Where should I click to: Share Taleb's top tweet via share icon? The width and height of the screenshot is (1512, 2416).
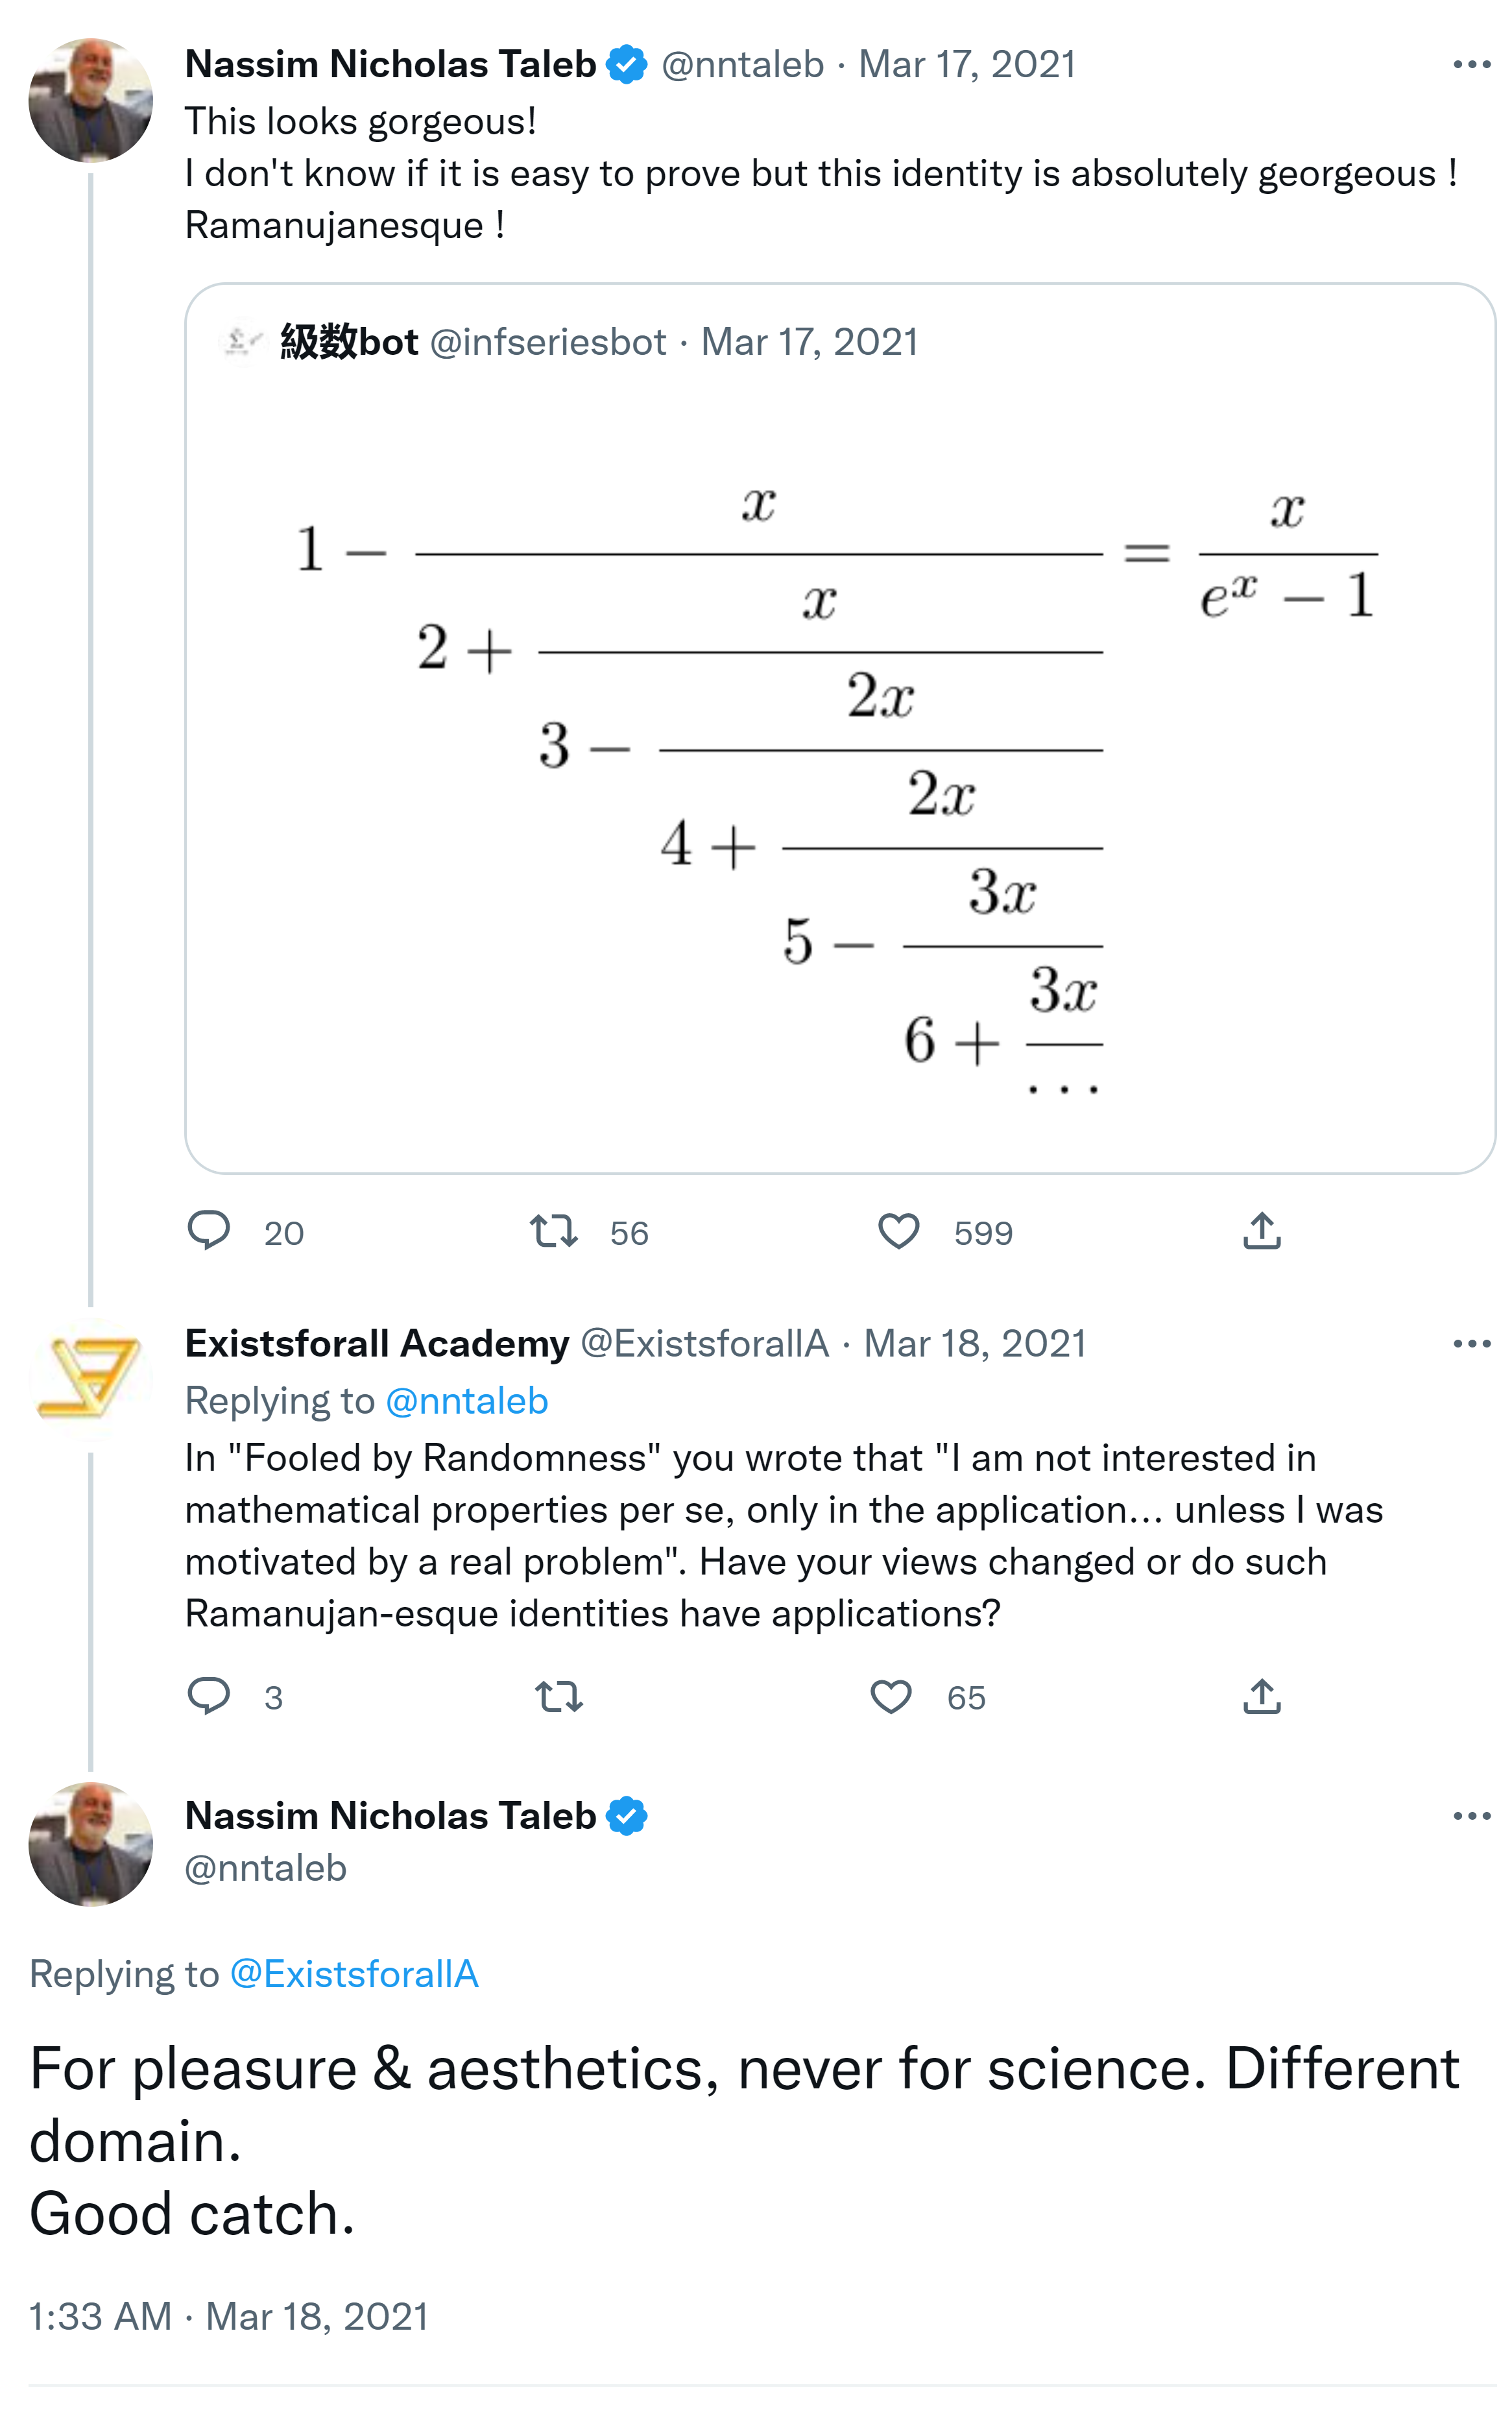[x=1262, y=1231]
